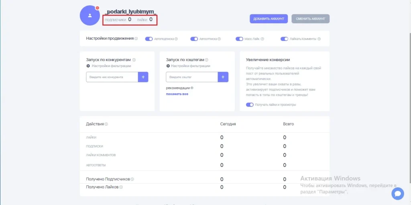The height and width of the screenshot is (205, 411).
Task: Click gear icon under Запуск по хэштегам
Action: (168, 66)
